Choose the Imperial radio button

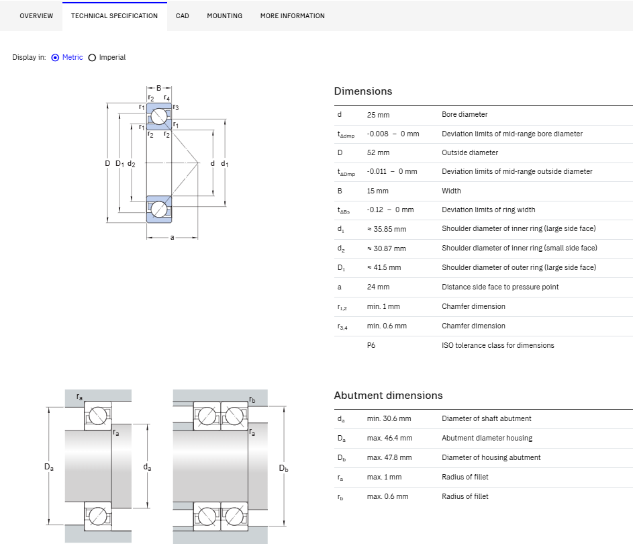[92, 58]
